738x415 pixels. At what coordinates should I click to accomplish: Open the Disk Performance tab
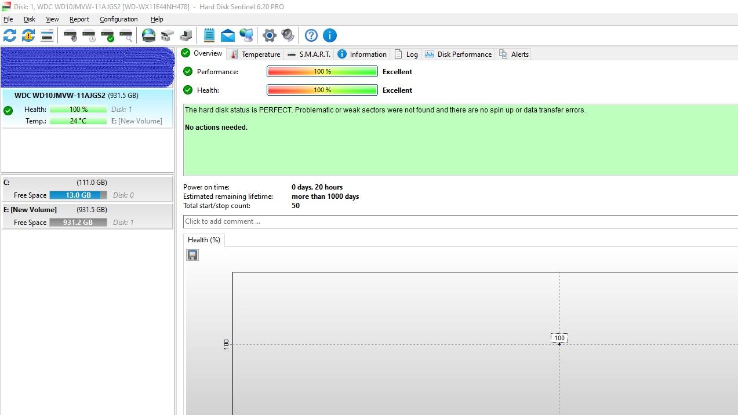click(x=458, y=54)
